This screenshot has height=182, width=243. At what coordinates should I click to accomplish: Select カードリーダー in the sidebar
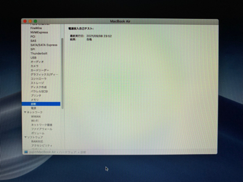pyautogui.click(x=40, y=70)
